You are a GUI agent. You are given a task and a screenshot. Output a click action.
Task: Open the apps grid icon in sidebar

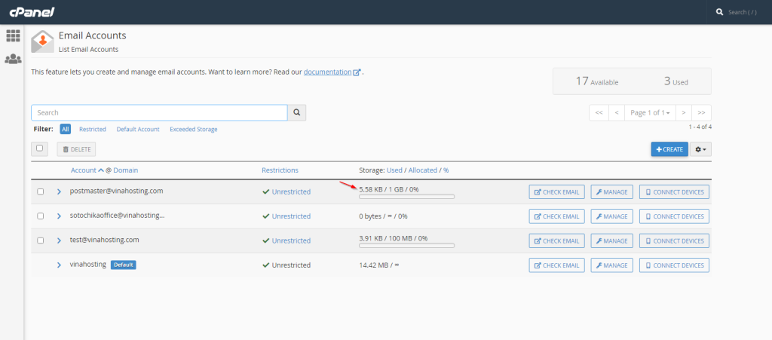13,35
